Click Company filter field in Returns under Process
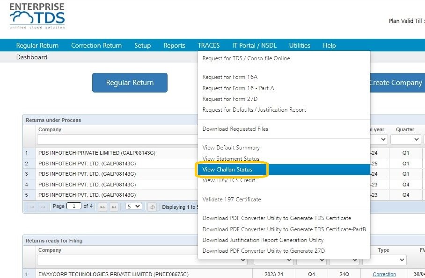The width and height of the screenshot is (425, 278). click(x=117, y=140)
